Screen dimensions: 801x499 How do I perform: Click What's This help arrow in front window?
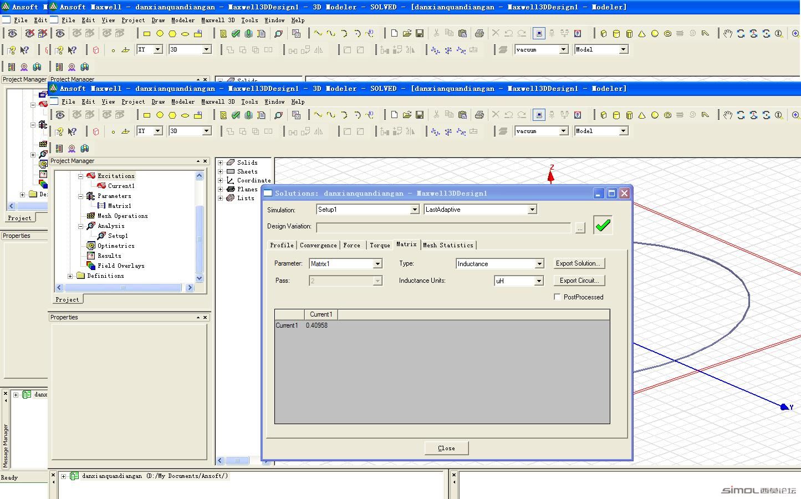pyautogui.click(x=72, y=132)
